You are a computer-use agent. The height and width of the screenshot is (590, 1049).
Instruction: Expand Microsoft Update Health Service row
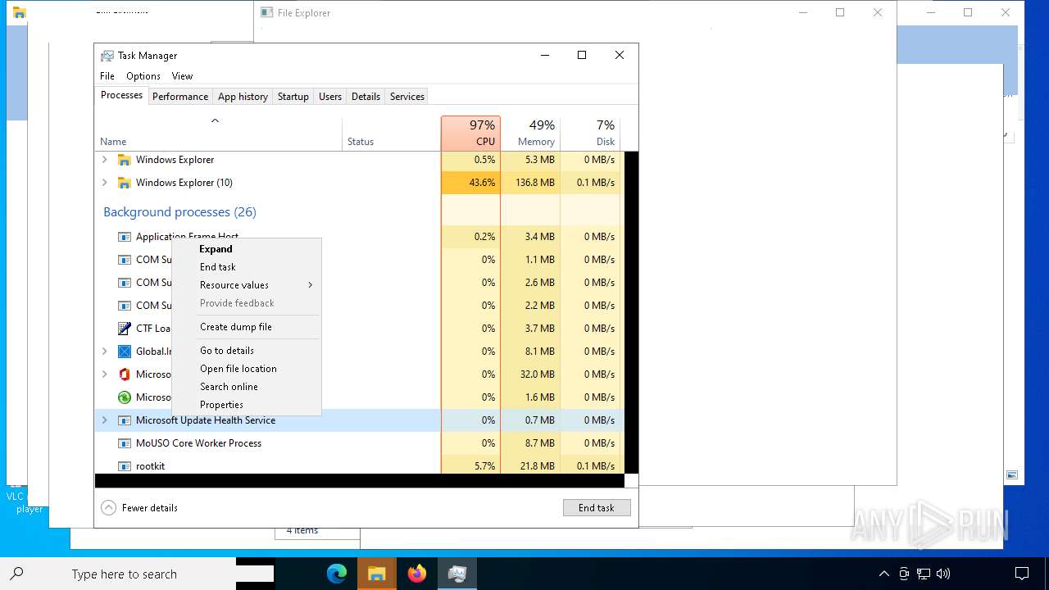104,420
